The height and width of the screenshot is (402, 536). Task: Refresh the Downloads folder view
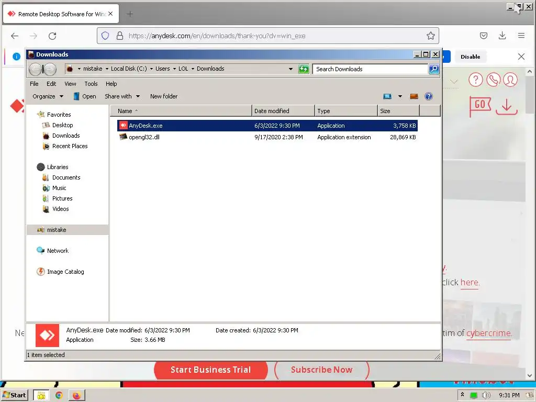(304, 69)
